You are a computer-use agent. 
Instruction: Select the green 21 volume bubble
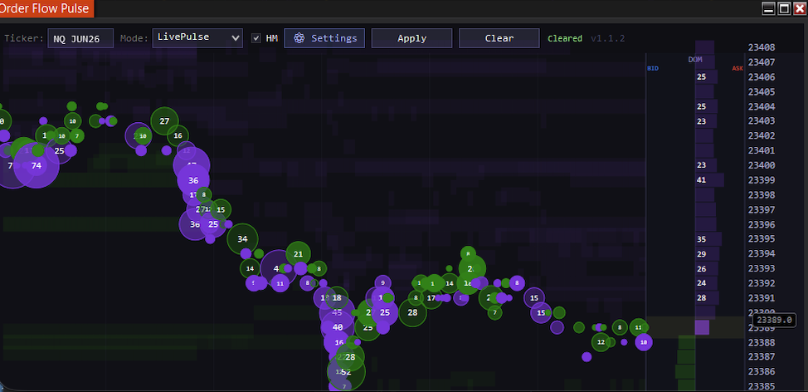tap(298, 254)
